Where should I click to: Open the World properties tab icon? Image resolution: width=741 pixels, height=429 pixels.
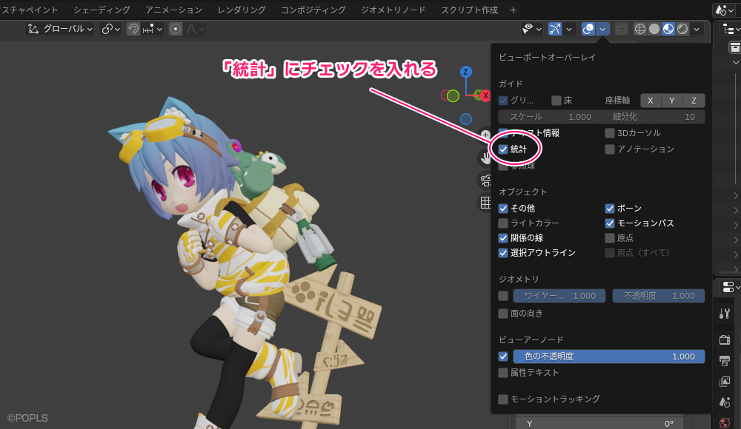[x=725, y=422]
